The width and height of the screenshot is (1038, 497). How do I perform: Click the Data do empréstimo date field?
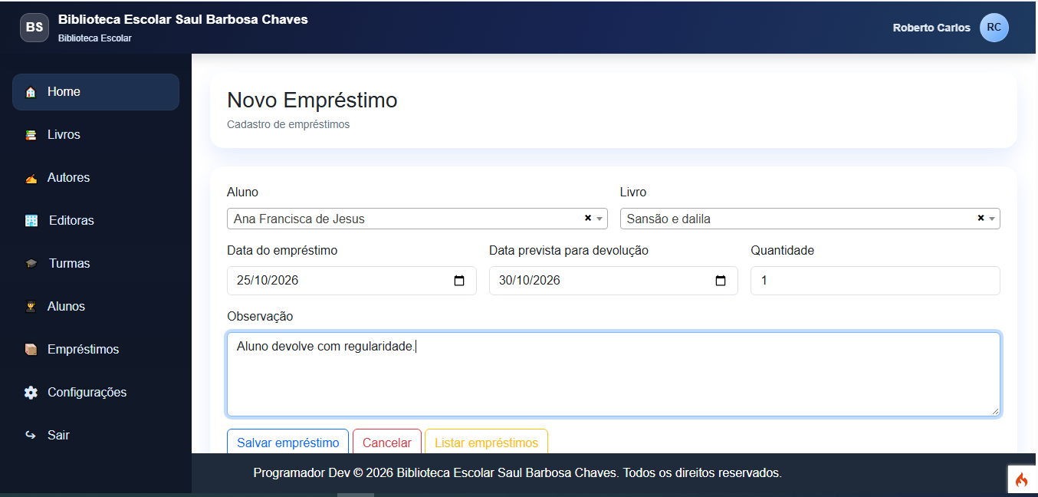(352, 281)
